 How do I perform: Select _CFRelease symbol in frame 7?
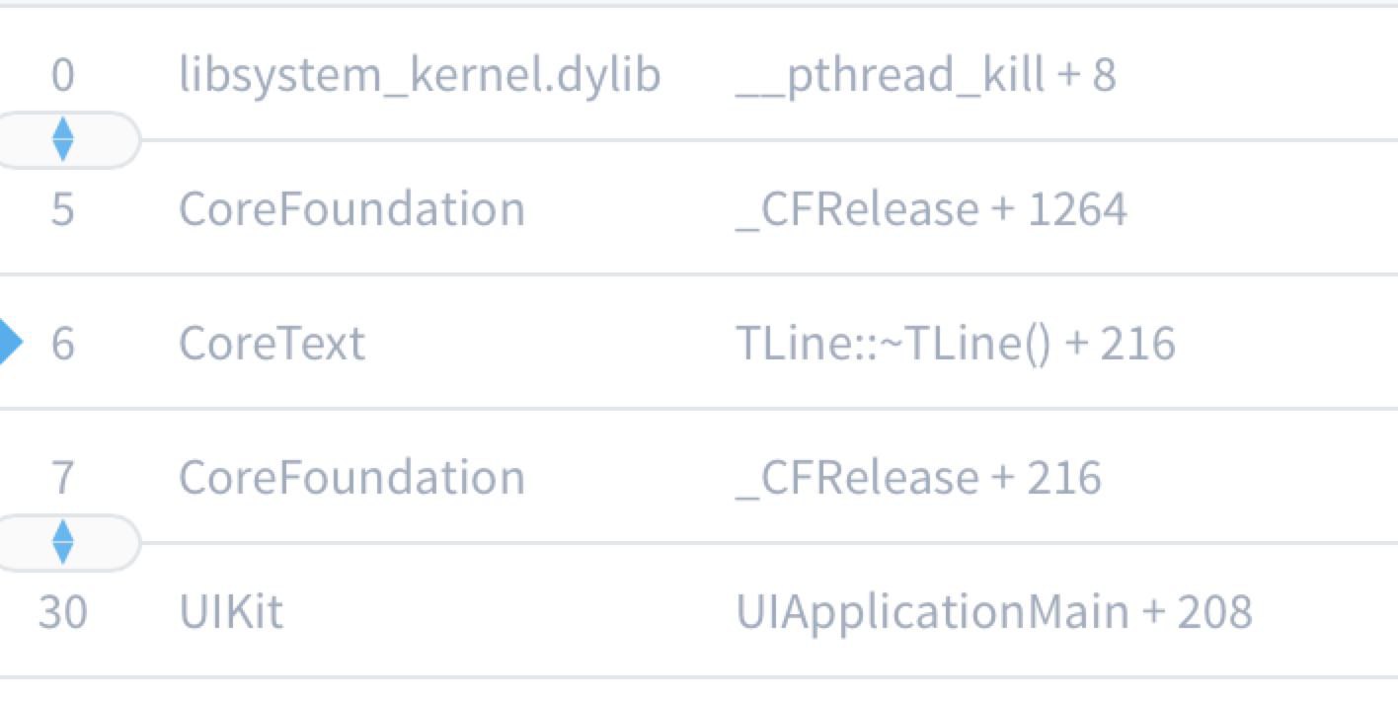pyautogui.click(x=857, y=478)
